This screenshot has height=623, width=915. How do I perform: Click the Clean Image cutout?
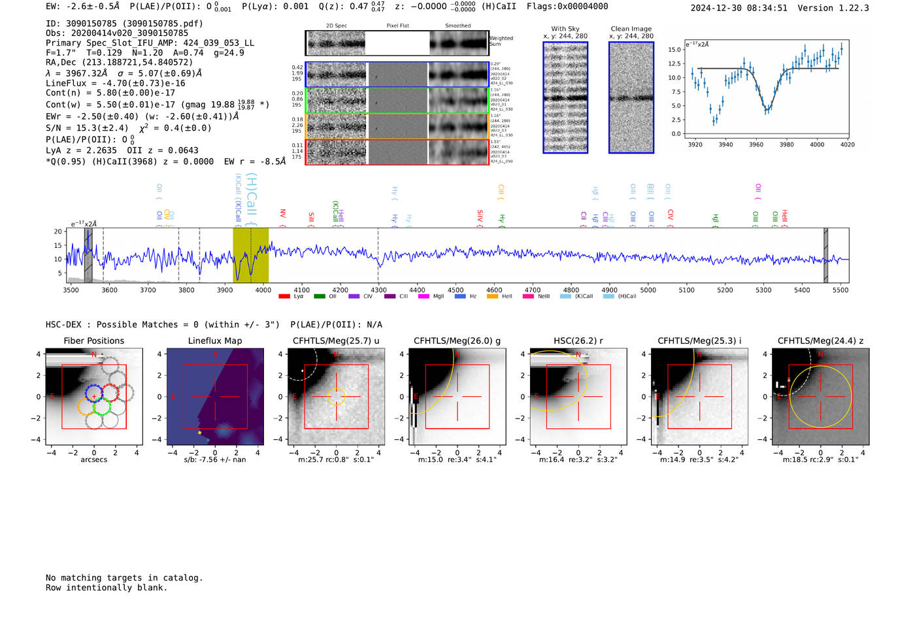click(x=631, y=97)
